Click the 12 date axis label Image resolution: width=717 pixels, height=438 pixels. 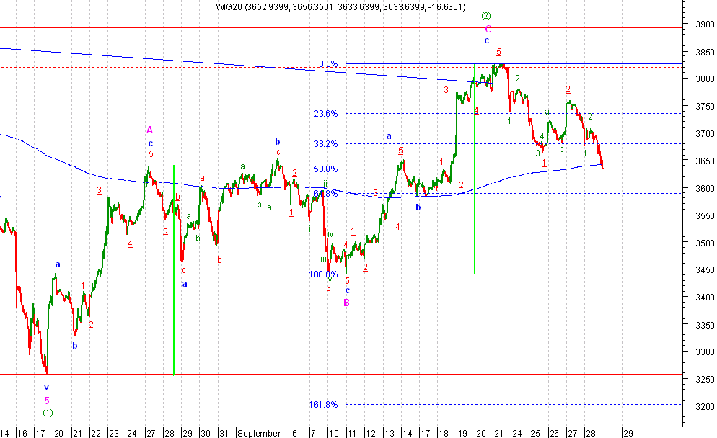click(x=370, y=433)
